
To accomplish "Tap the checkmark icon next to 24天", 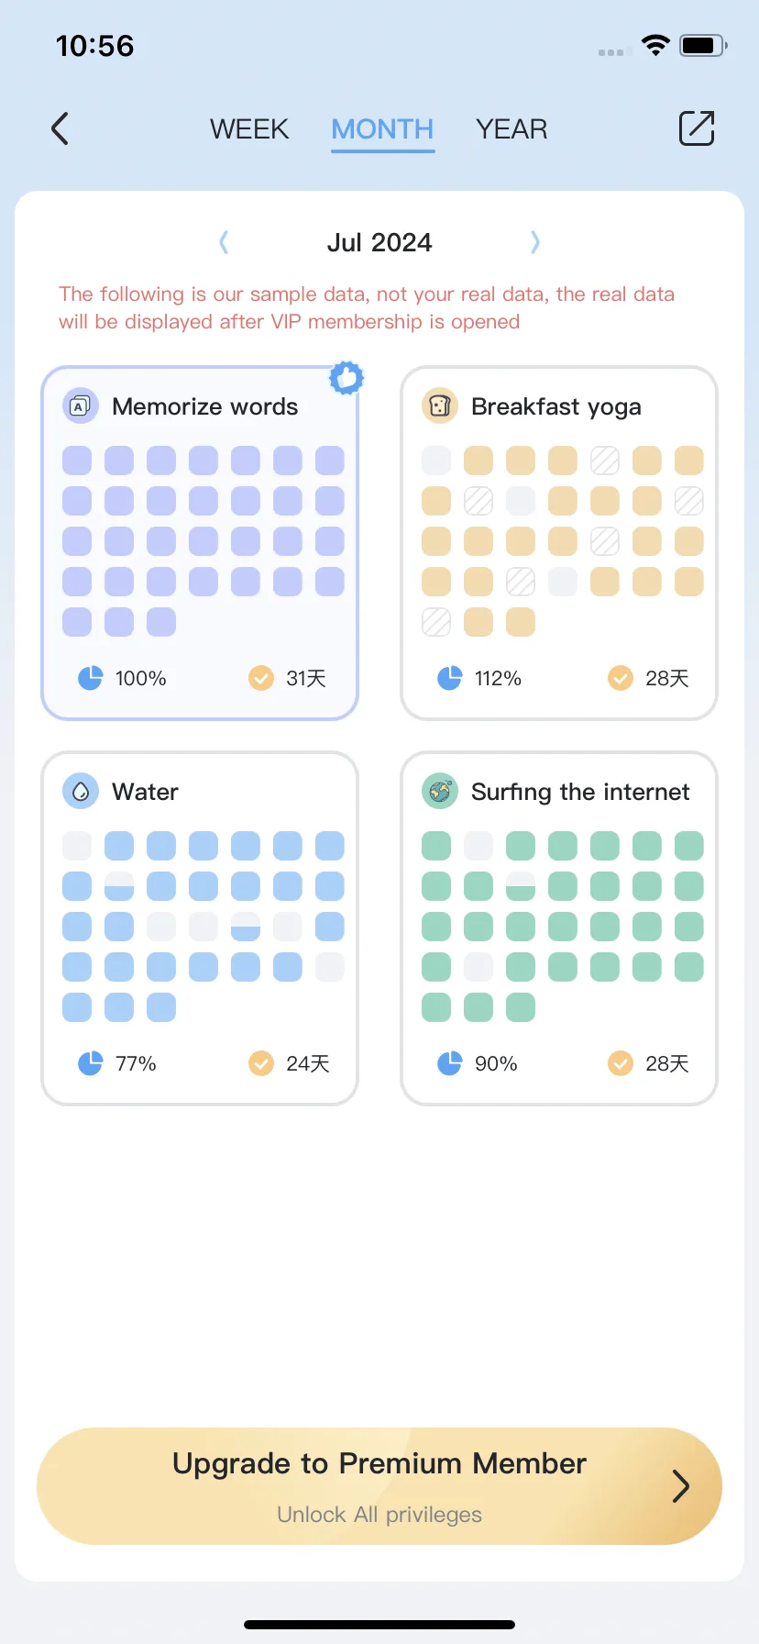I will [x=261, y=1063].
